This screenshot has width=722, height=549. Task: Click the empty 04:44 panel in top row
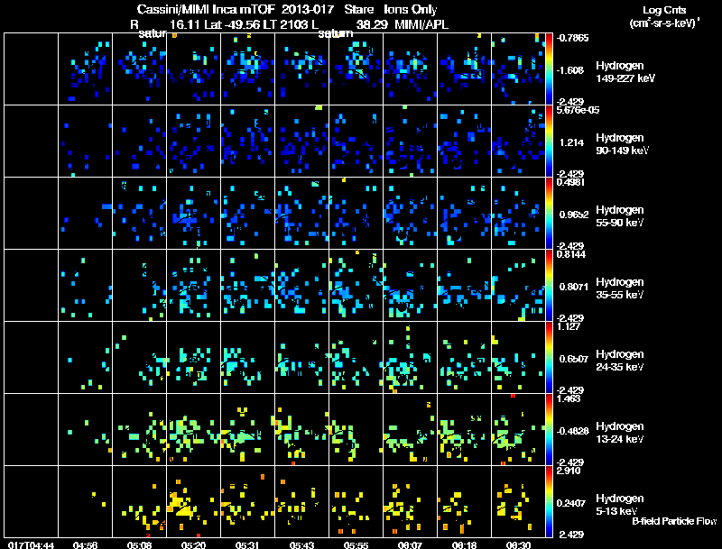31,69
